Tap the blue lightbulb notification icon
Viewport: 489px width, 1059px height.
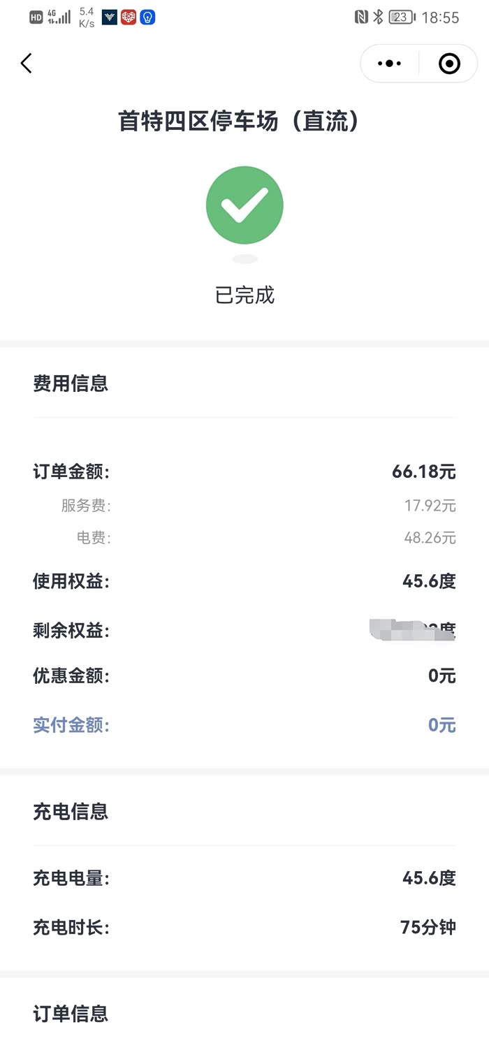point(147,17)
